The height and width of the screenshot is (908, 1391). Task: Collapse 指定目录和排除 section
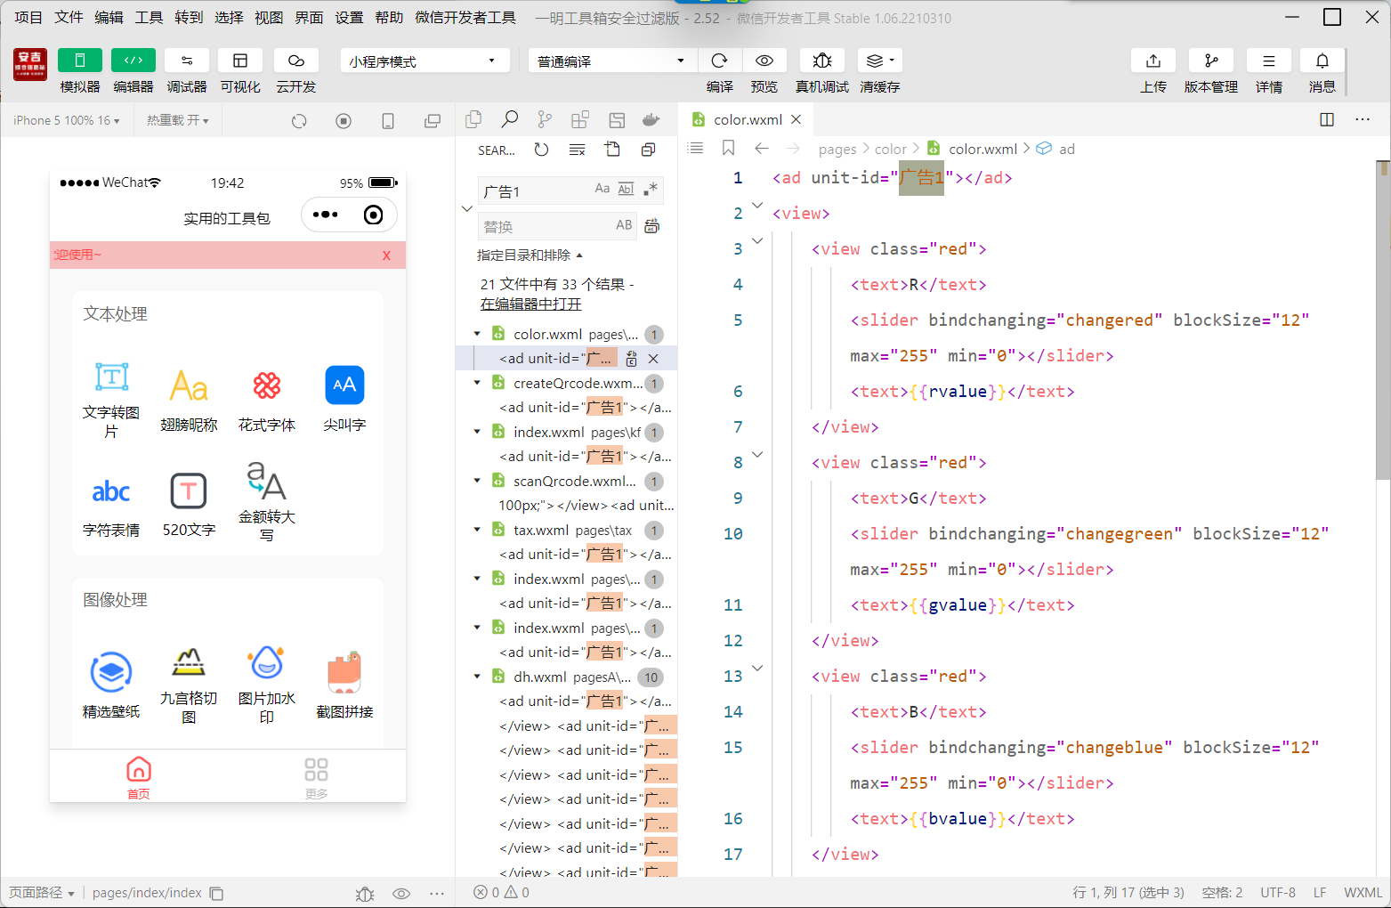[530, 255]
